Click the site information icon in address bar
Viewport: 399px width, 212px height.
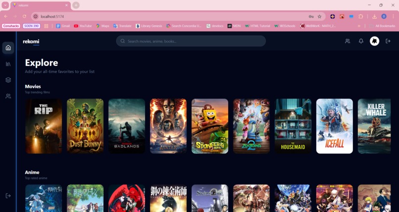(36, 16)
